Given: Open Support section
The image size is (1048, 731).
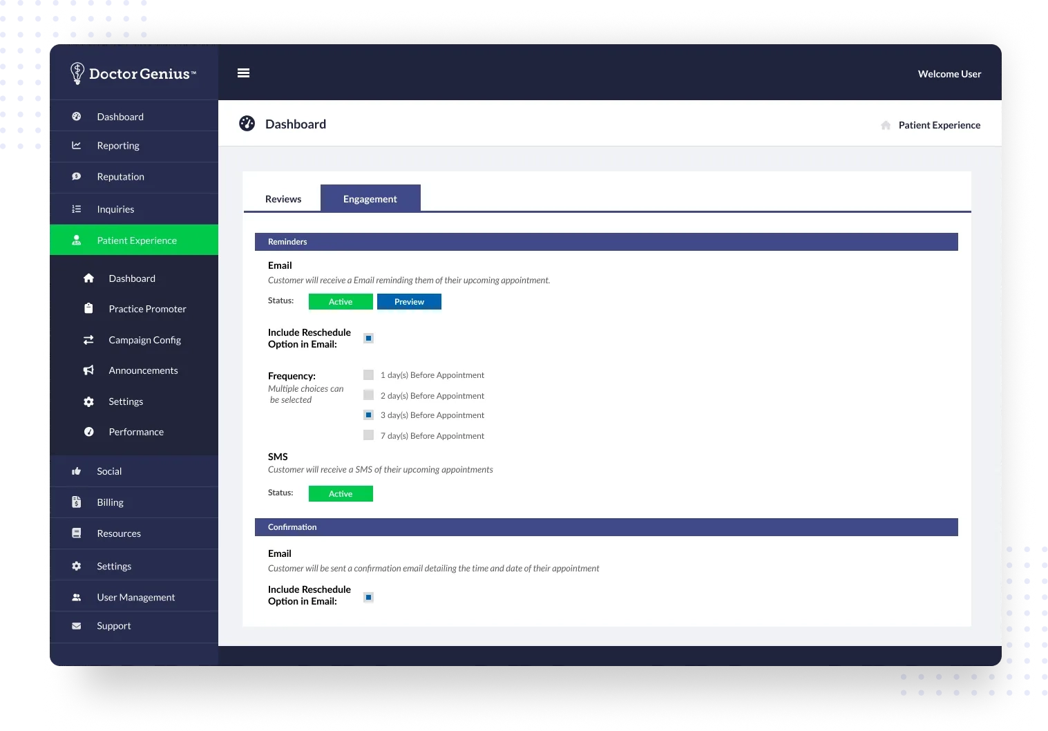Looking at the screenshot, I should click(134, 626).
